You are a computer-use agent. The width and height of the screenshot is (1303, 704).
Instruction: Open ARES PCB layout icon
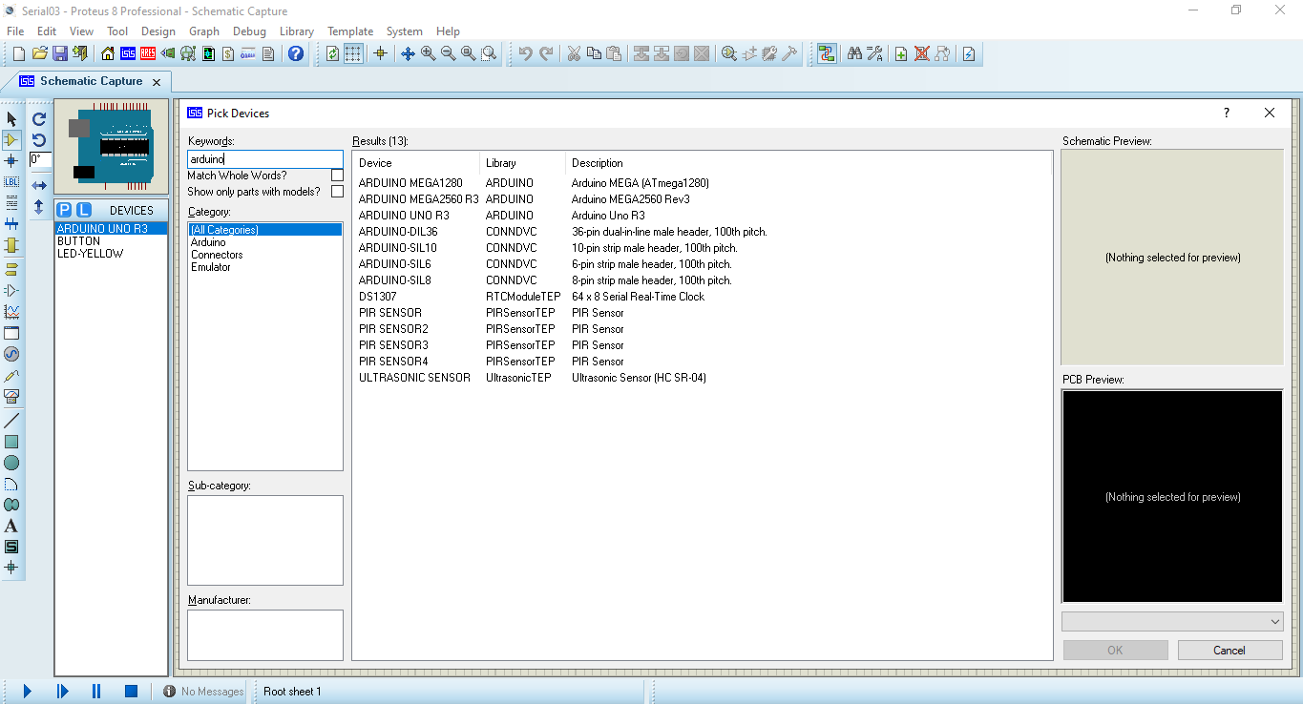pos(148,53)
